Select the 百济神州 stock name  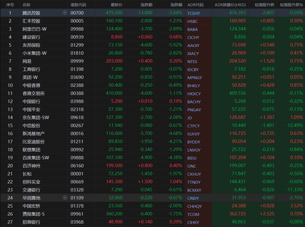pyautogui.click(x=31, y=166)
